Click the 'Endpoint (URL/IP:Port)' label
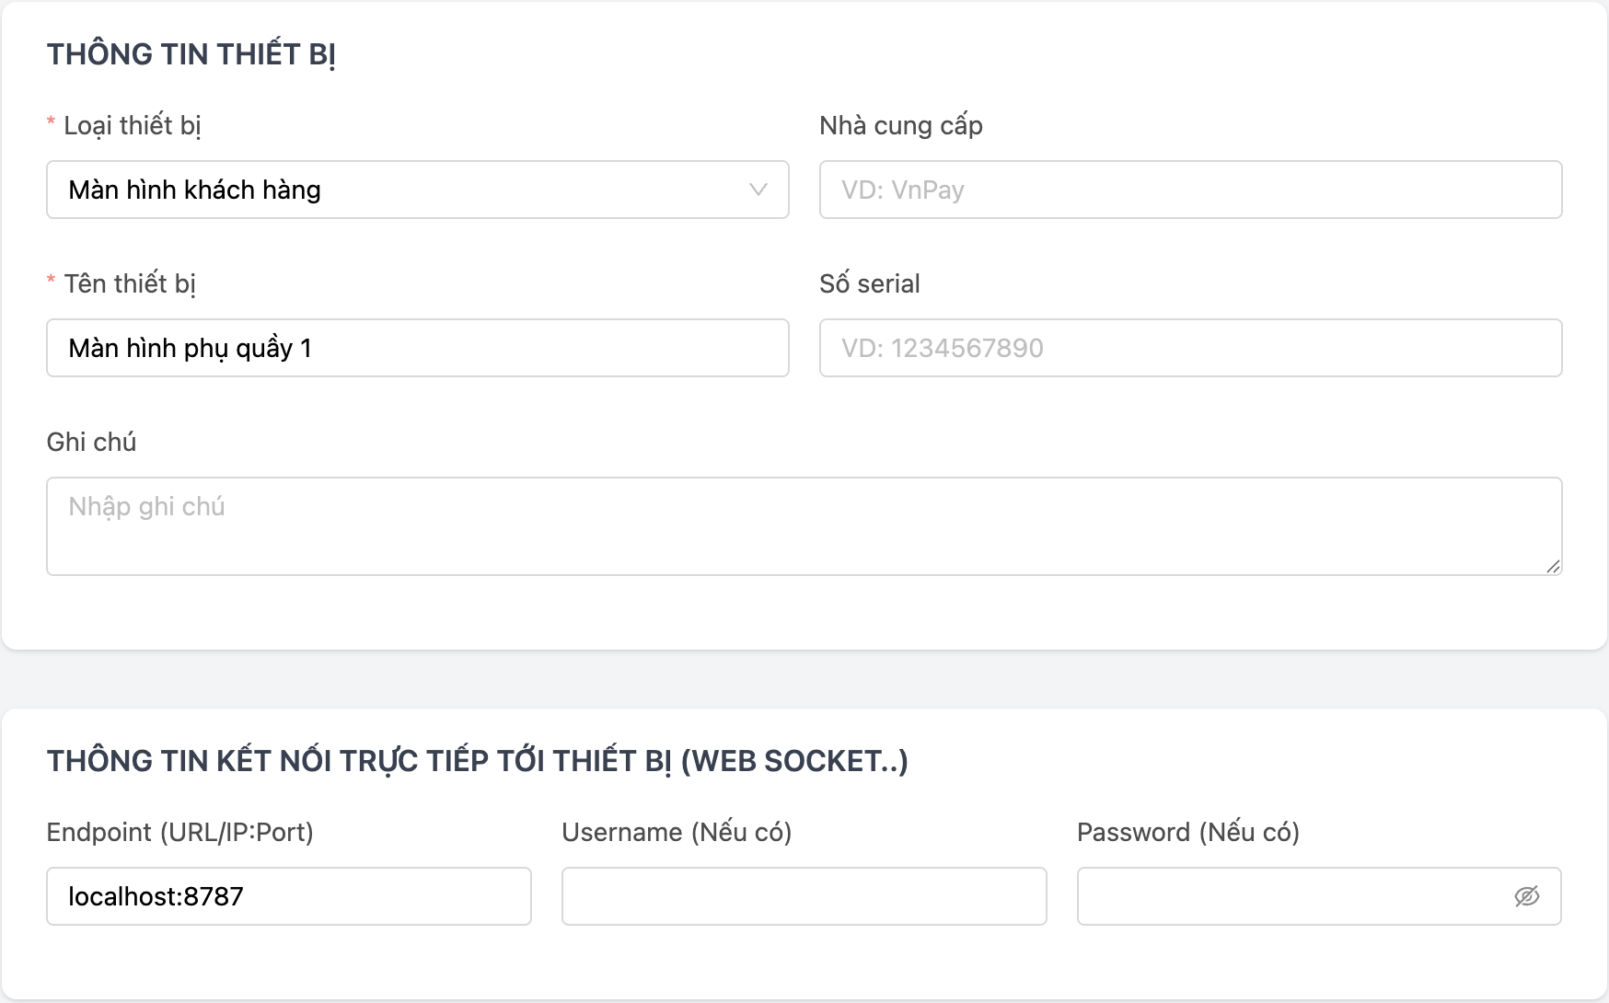The width and height of the screenshot is (1609, 1003). [179, 832]
